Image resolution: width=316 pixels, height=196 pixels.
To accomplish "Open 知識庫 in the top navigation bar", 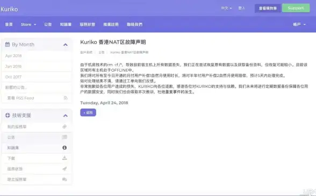I will tap(66, 24).
